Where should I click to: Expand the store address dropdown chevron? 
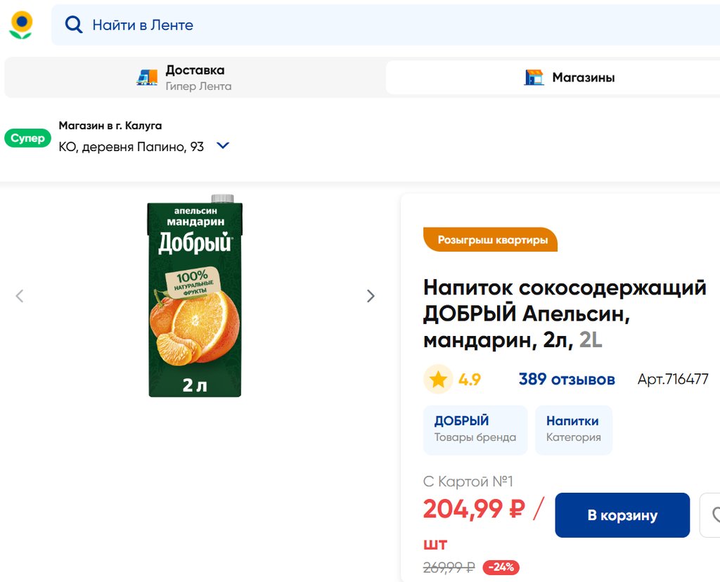point(223,146)
